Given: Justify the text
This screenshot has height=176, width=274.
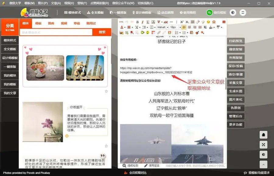Looking at the screenshot, I should tap(200, 27).
